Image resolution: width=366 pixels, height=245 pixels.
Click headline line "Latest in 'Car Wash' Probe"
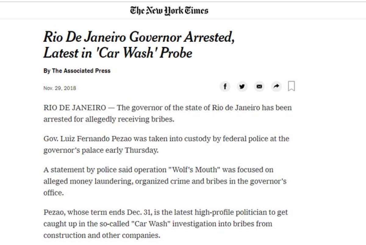[x=118, y=53]
